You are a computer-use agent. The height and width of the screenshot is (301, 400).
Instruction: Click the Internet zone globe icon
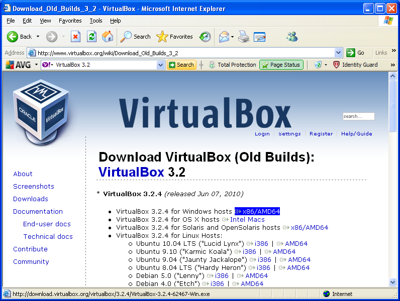coord(326,294)
